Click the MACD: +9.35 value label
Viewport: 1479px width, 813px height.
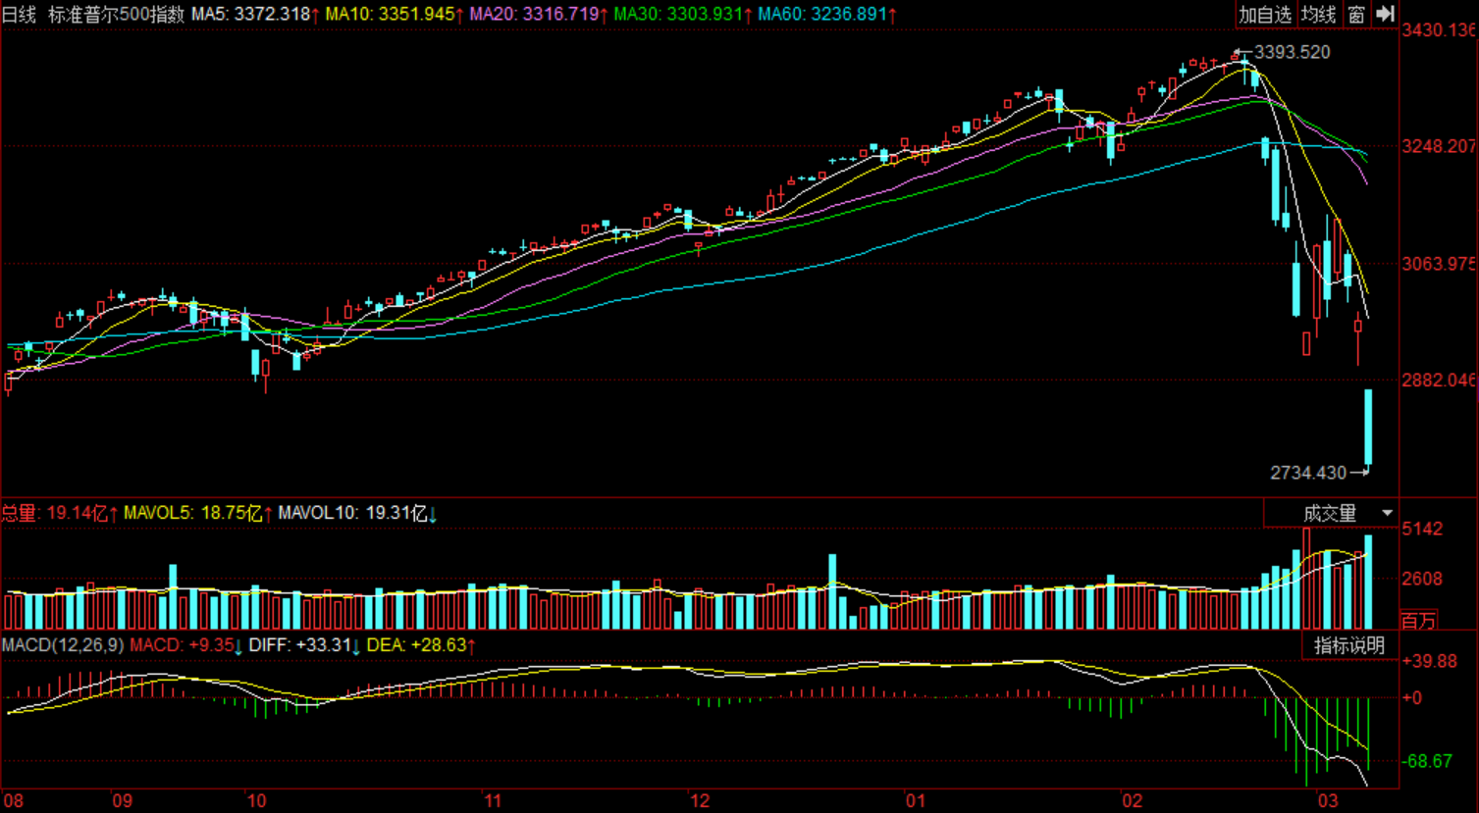pos(186,645)
